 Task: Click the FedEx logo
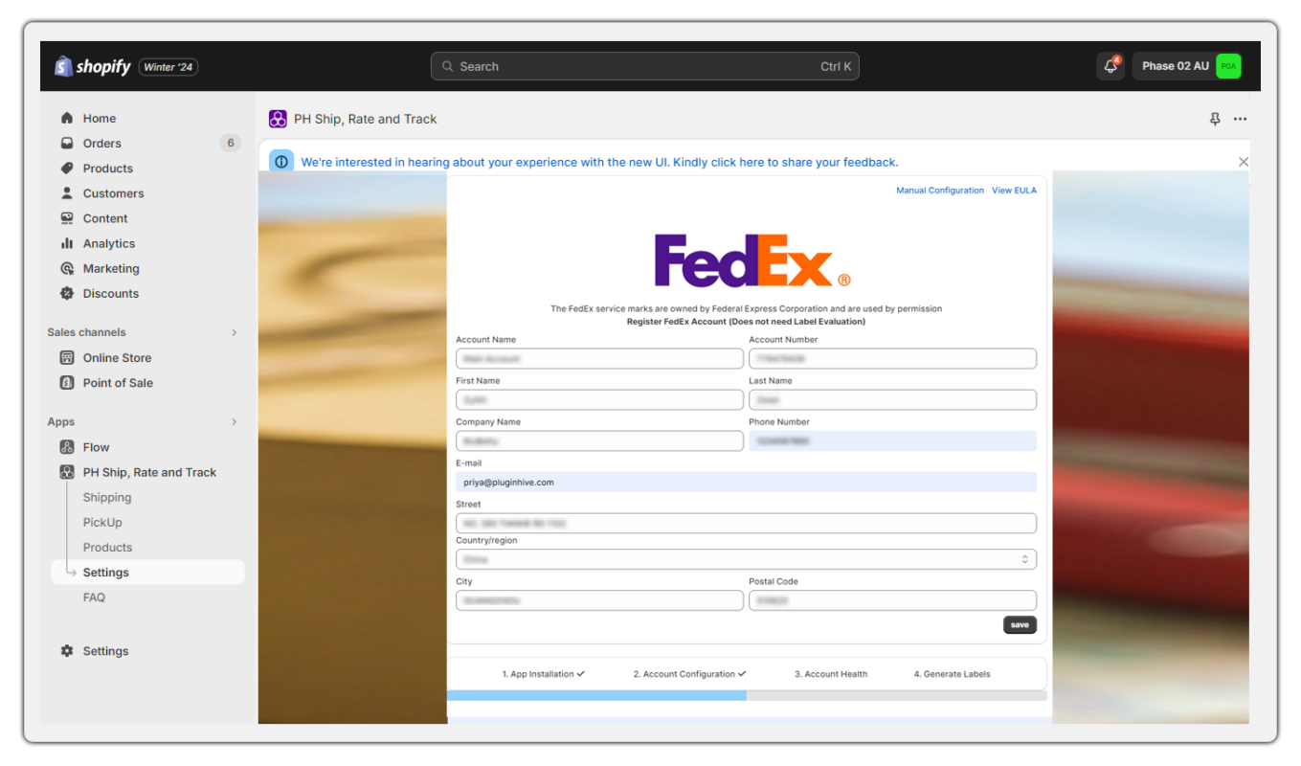click(x=751, y=260)
